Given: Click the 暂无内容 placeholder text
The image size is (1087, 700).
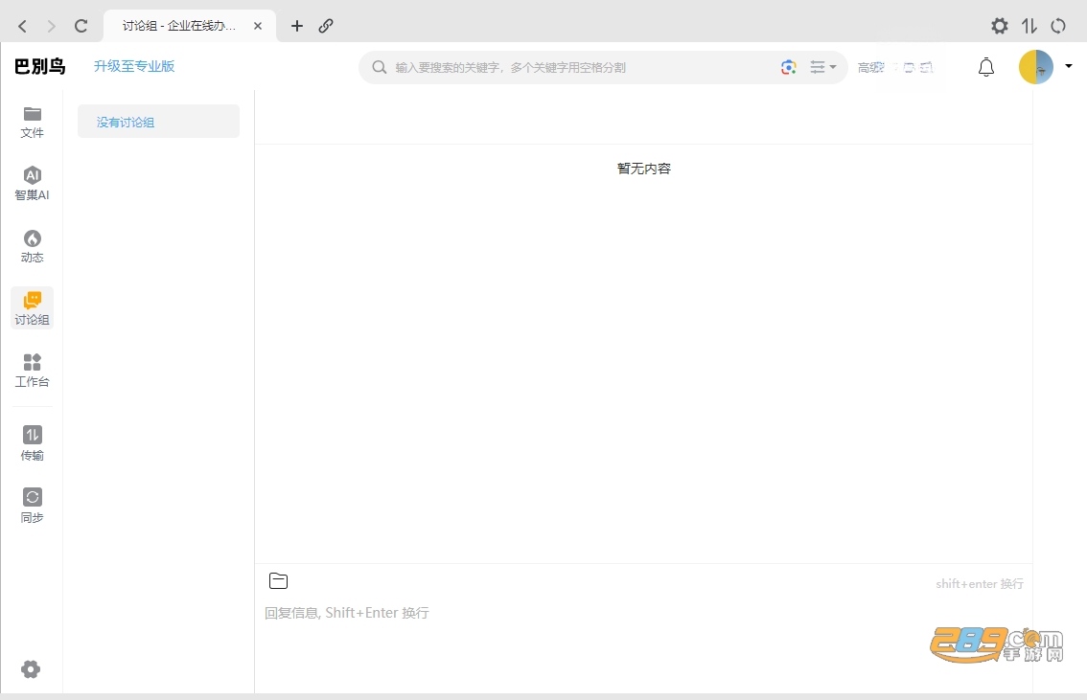Looking at the screenshot, I should (x=644, y=169).
